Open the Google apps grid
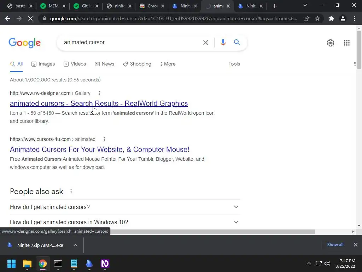 346,43
